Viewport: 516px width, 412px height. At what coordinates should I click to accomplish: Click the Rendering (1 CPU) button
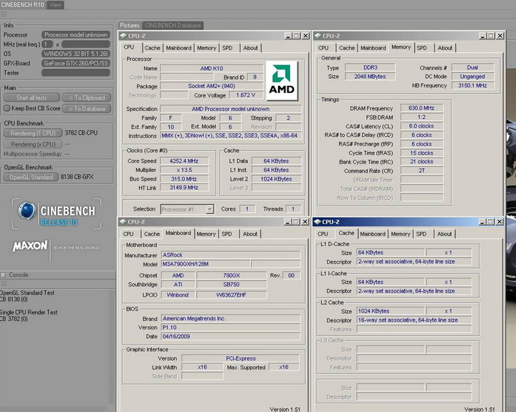click(x=32, y=132)
